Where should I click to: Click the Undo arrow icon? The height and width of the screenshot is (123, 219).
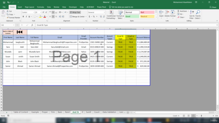[x=8, y=2]
